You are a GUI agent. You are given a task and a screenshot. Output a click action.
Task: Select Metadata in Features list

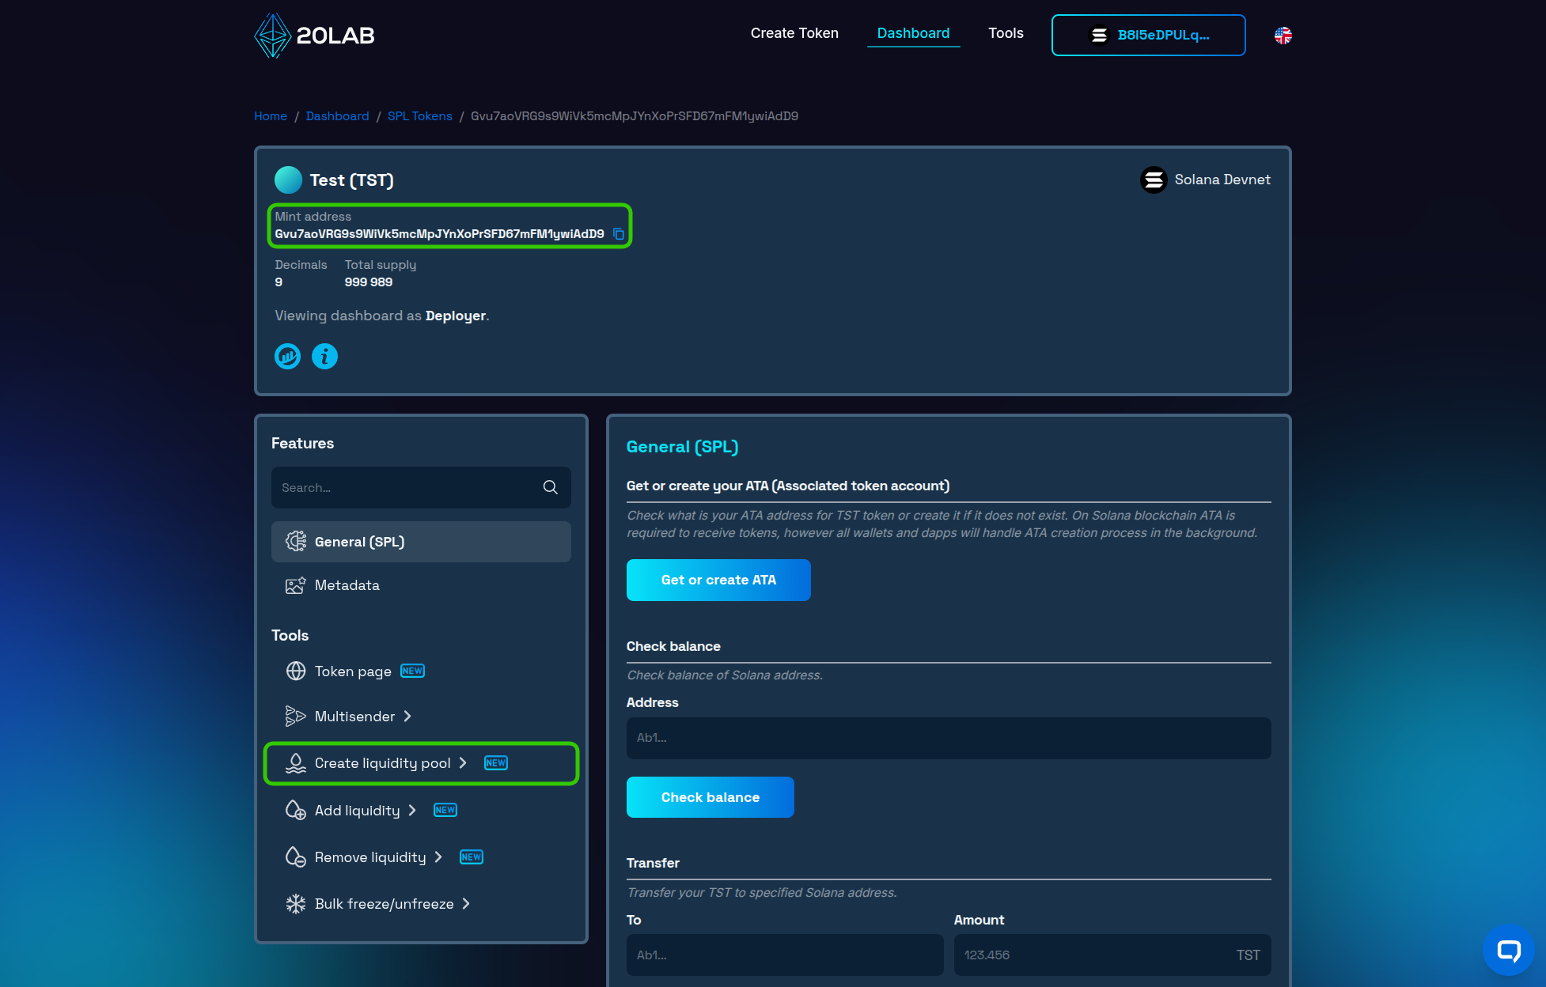click(x=347, y=585)
